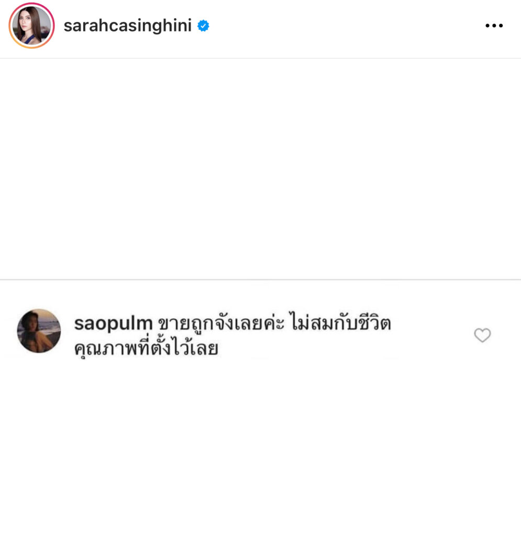The image size is (521, 536).
Task: Tap the comment phrase ไม่สมกับชีวิต
Action: [x=341, y=323]
